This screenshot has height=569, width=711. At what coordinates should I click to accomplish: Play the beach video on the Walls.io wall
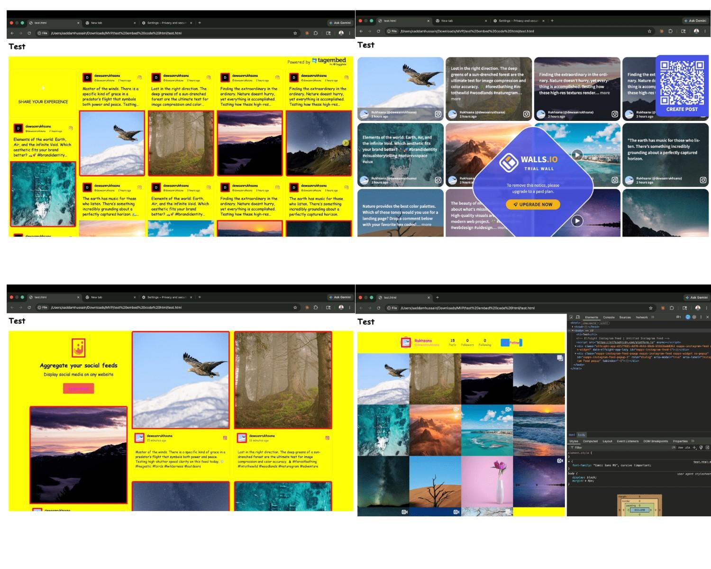coord(577,155)
